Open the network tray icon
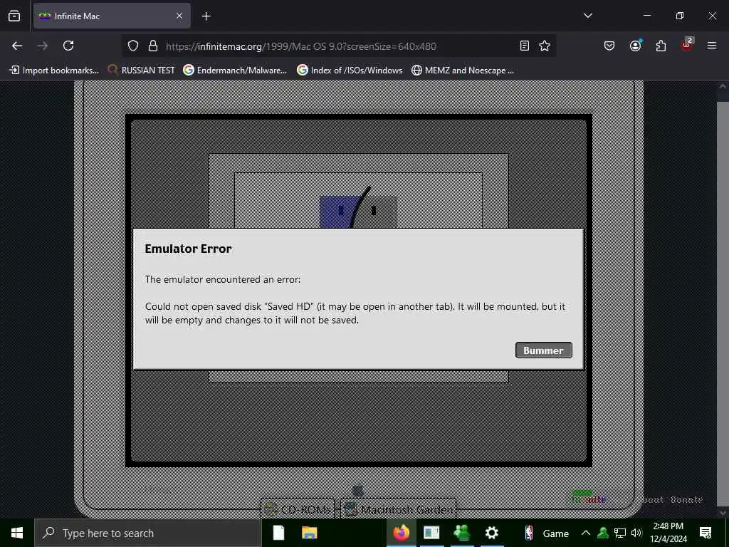The width and height of the screenshot is (729, 547). pos(620,533)
